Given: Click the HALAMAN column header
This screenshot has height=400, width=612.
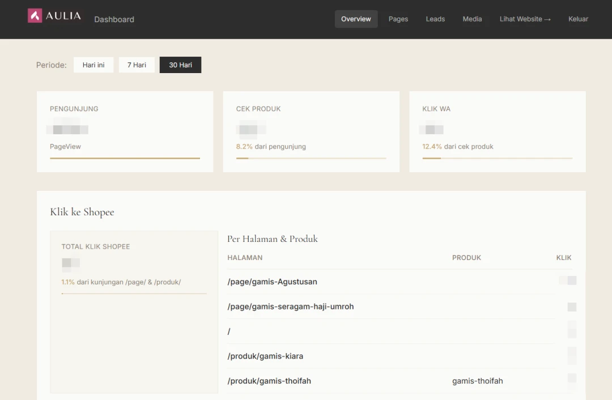Looking at the screenshot, I should pos(245,258).
